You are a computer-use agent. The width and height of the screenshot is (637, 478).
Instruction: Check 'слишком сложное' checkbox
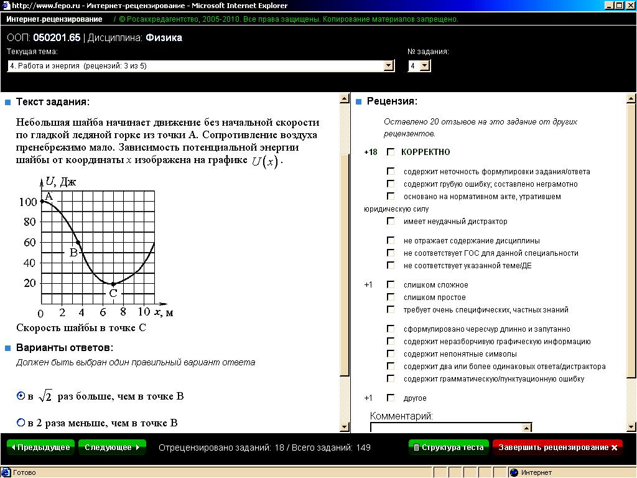[x=391, y=285]
